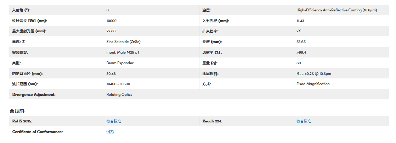The image size is (396, 143).
Task: Select the 10600 design wavelength value
Action: (x=111, y=21)
